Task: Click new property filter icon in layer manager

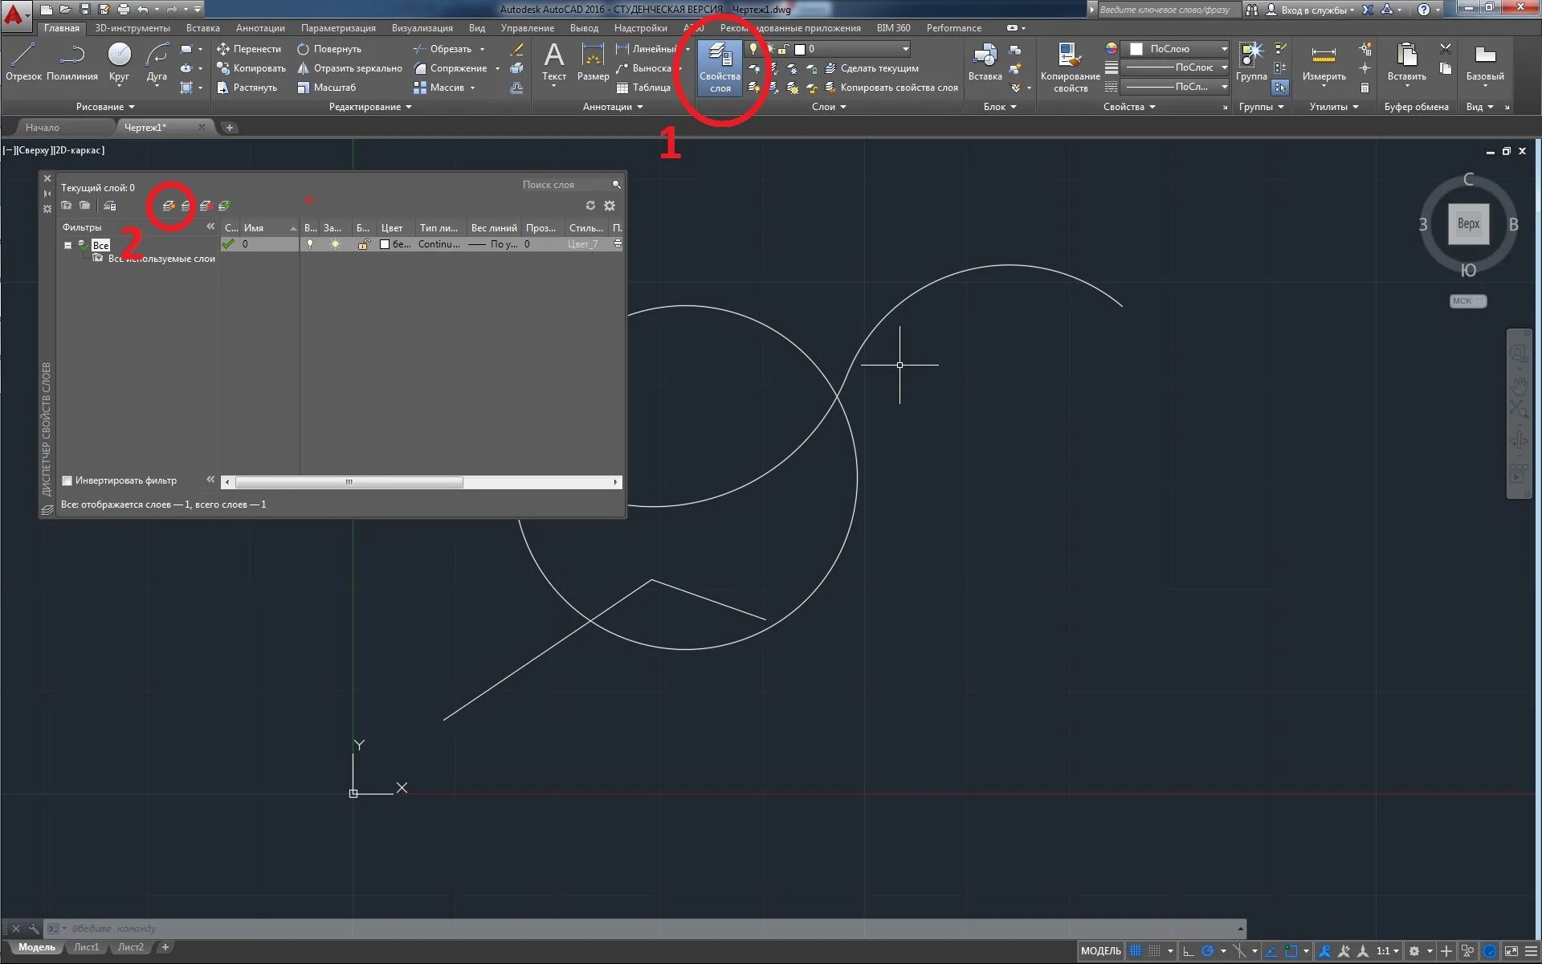Action: [x=67, y=206]
